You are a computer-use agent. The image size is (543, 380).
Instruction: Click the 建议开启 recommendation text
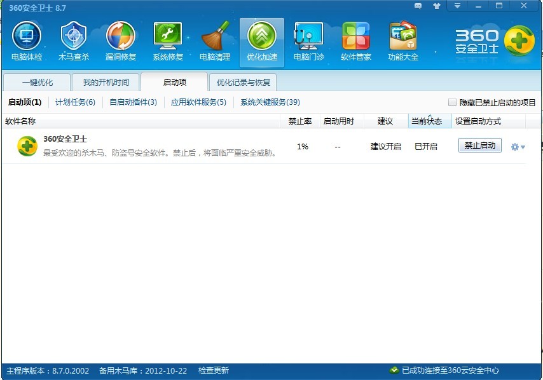pyautogui.click(x=386, y=146)
